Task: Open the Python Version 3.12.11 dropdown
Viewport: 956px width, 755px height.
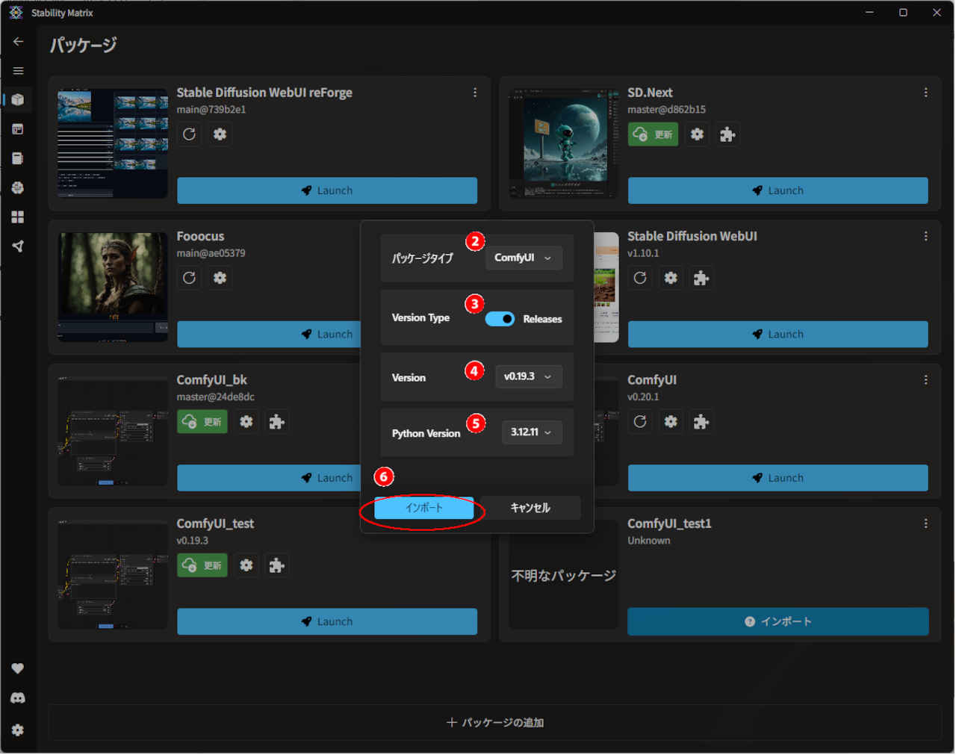Action: tap(532, 432)
